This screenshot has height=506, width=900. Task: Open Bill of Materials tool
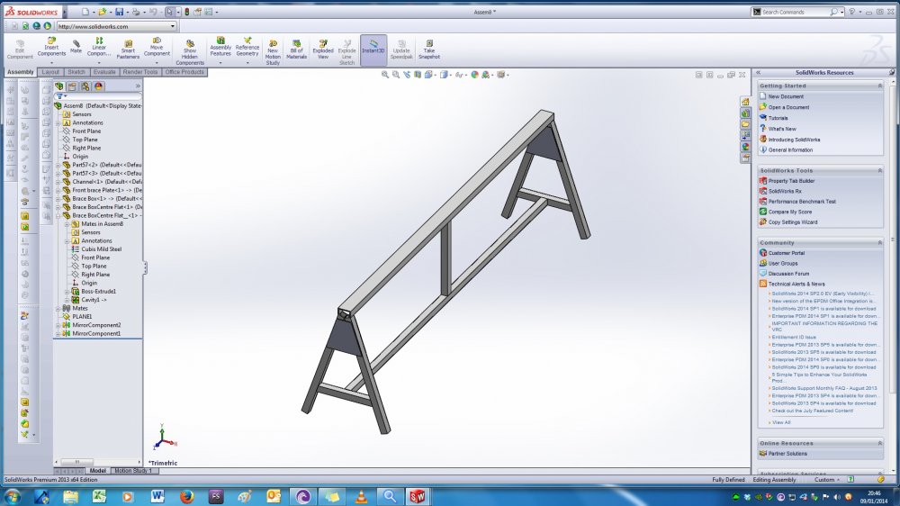(296, 49)
